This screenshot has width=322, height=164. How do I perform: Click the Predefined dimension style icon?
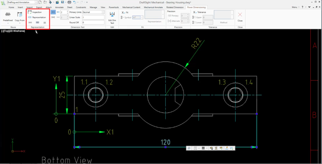click(8, 14)
